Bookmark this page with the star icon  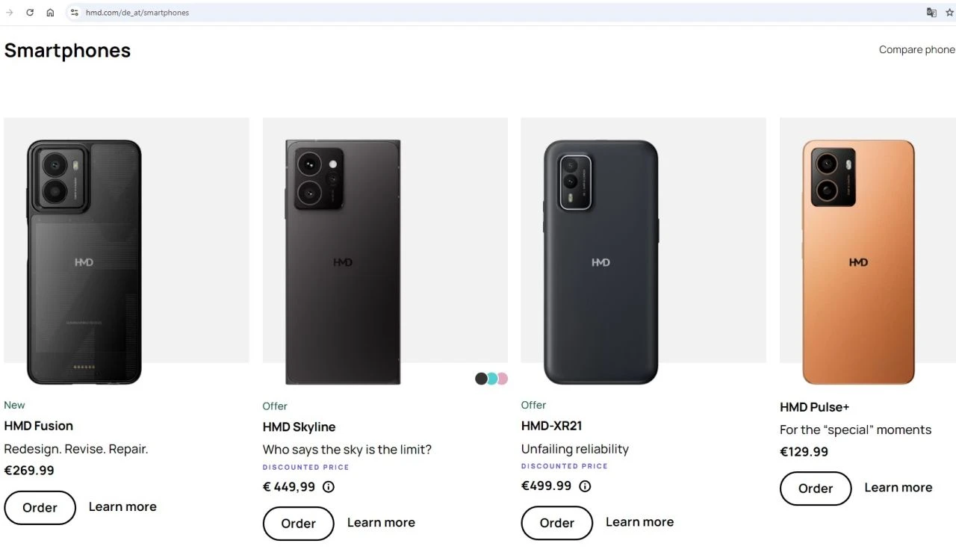[950, 13]
